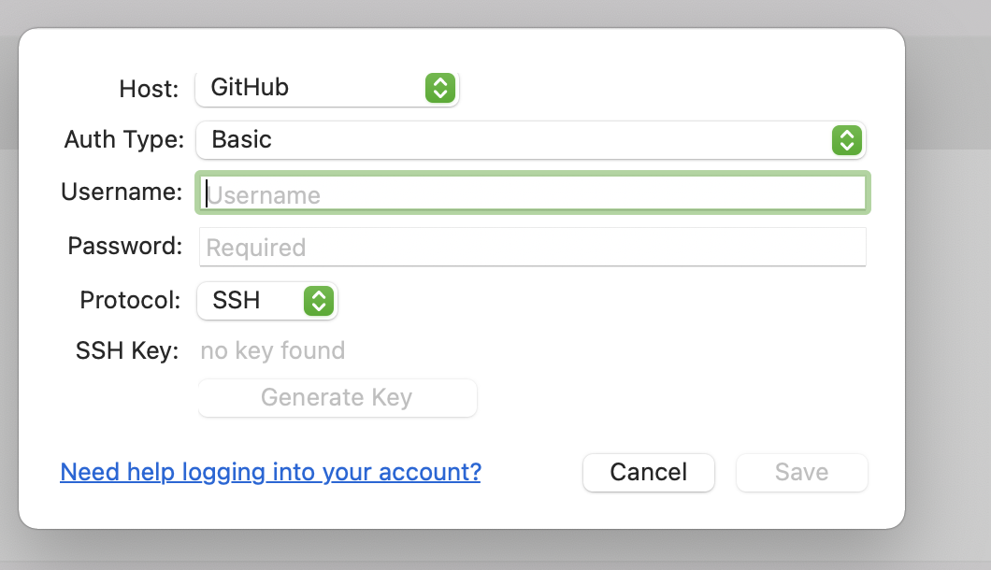991x570 pixels.
Task: Click the green chevron icon beside SSH
Action: pos(318,301)
